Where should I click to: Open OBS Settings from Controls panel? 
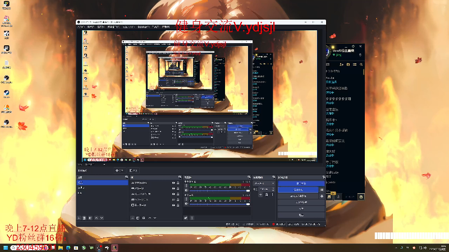[x=301, y=209]
